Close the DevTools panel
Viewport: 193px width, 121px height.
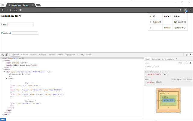tap(190, 54)
